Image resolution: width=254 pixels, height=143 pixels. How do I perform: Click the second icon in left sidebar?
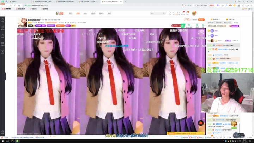[x=2, y=28]
